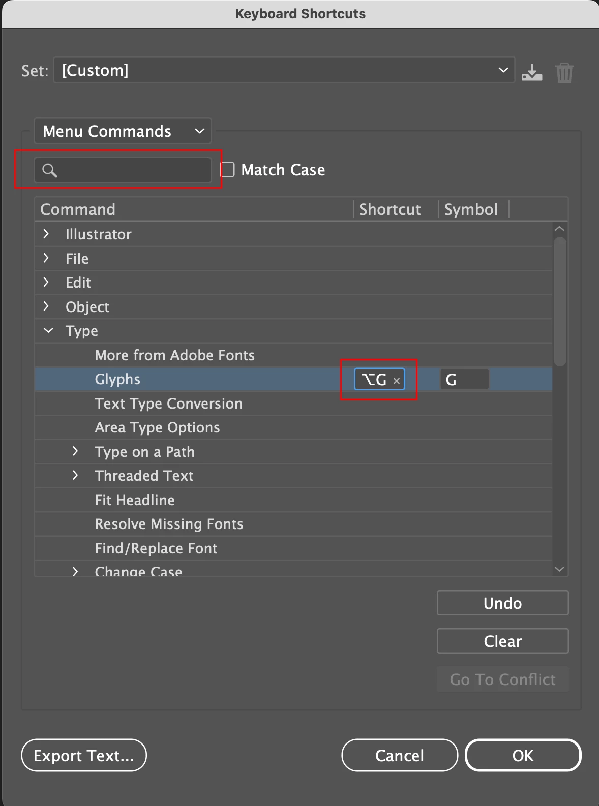The width and height of the screenshot is (599, 806).
Task: Collapse the Type command group
Action: tap(48, 331)
